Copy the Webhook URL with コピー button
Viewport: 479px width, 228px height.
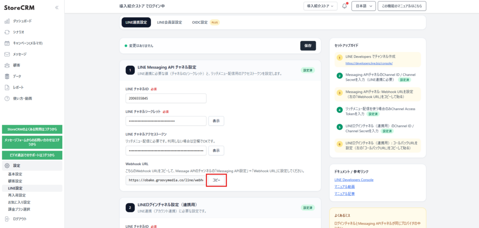[216, 180]
